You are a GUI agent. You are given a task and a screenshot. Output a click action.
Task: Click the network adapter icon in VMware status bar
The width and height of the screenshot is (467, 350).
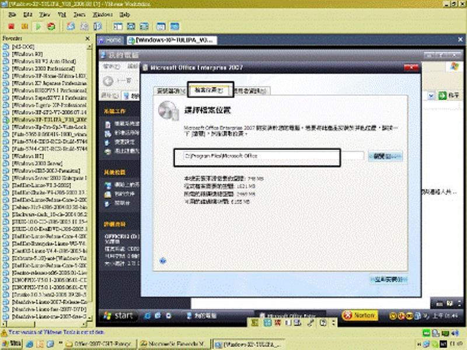tap(445, 333)
